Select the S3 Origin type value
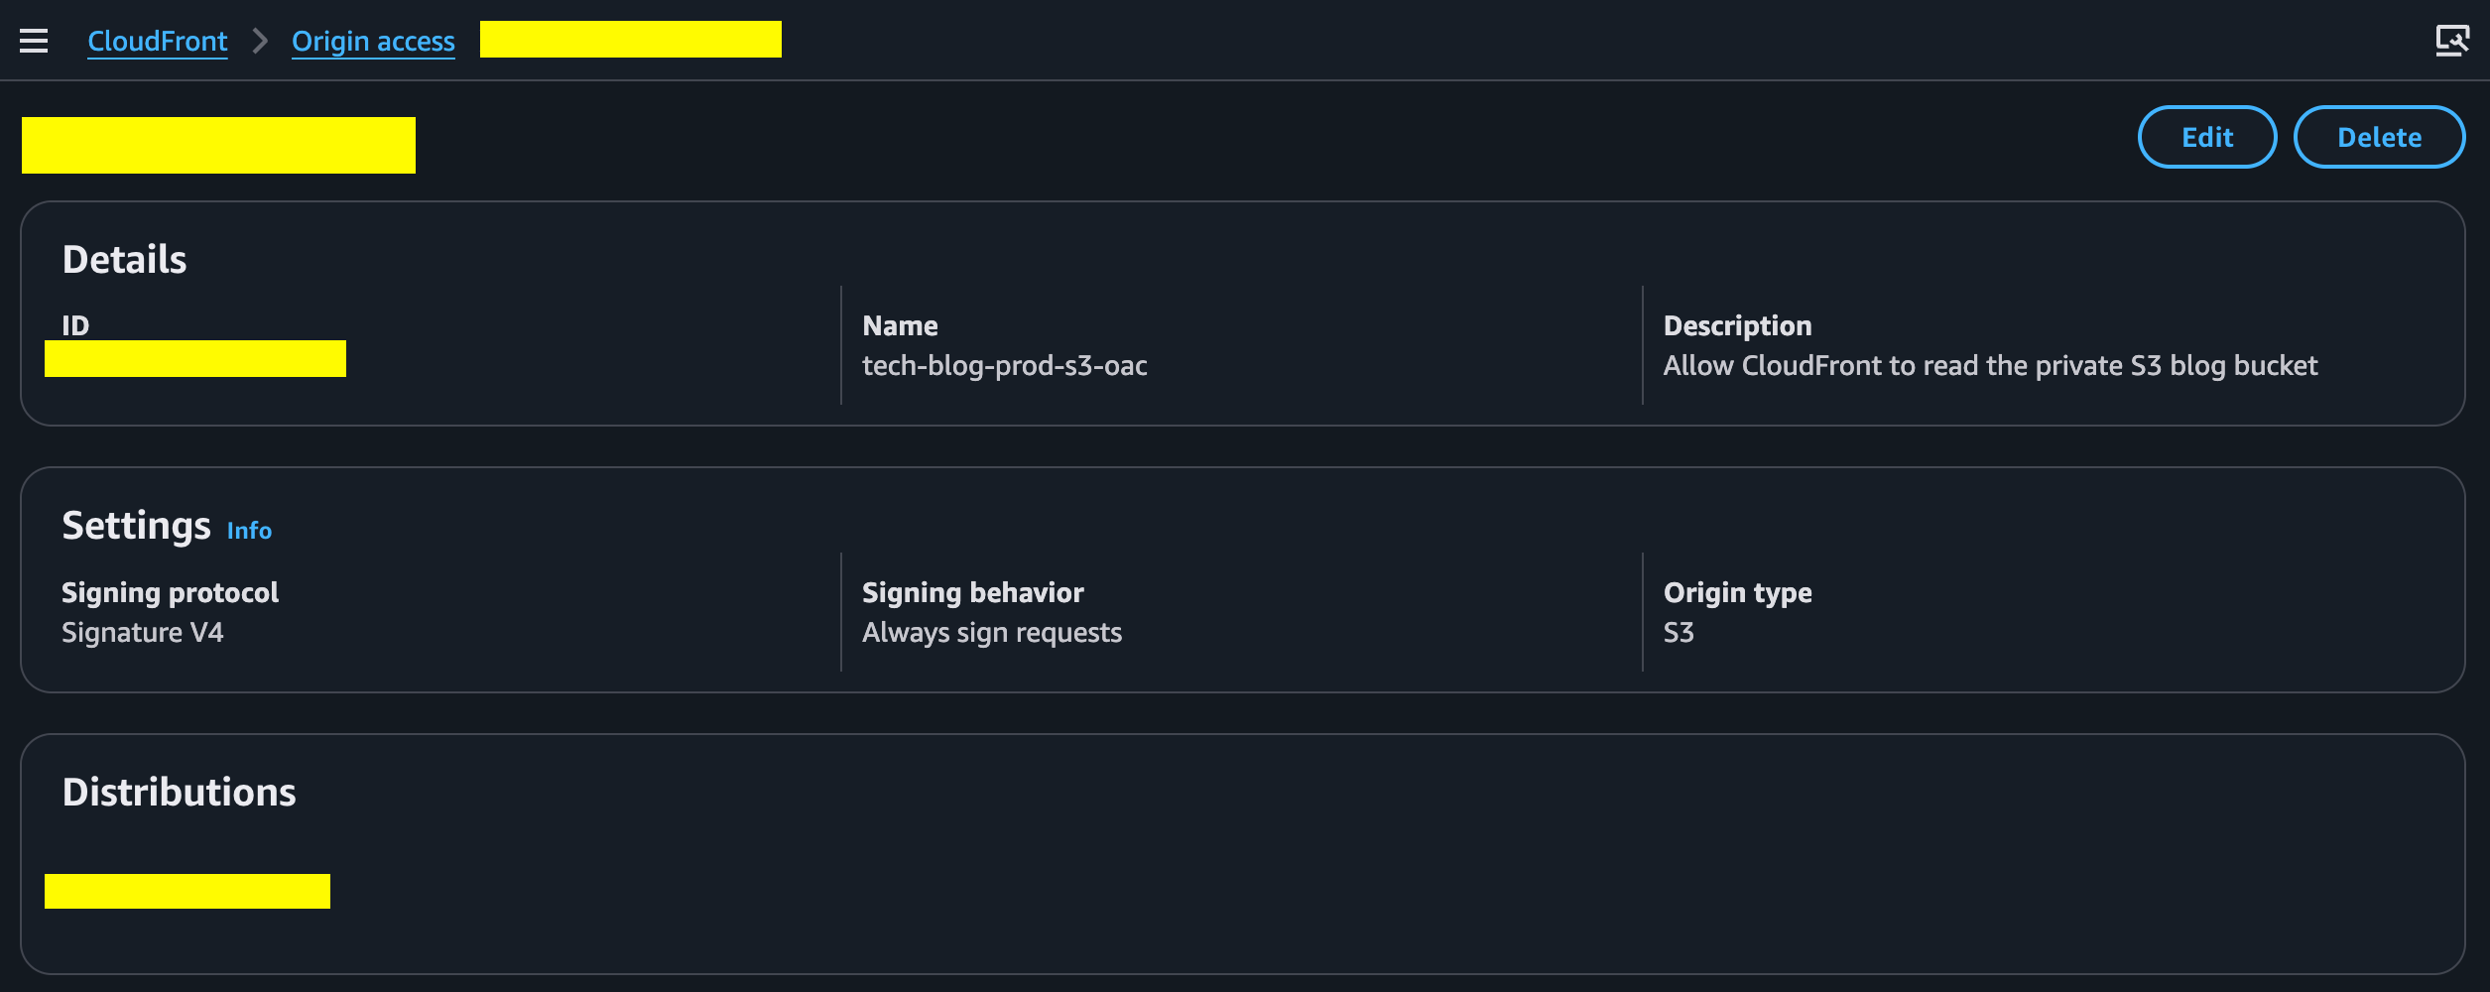Image resolution: width=2490 pixels, height=992 pixels. coord(1679,633)
